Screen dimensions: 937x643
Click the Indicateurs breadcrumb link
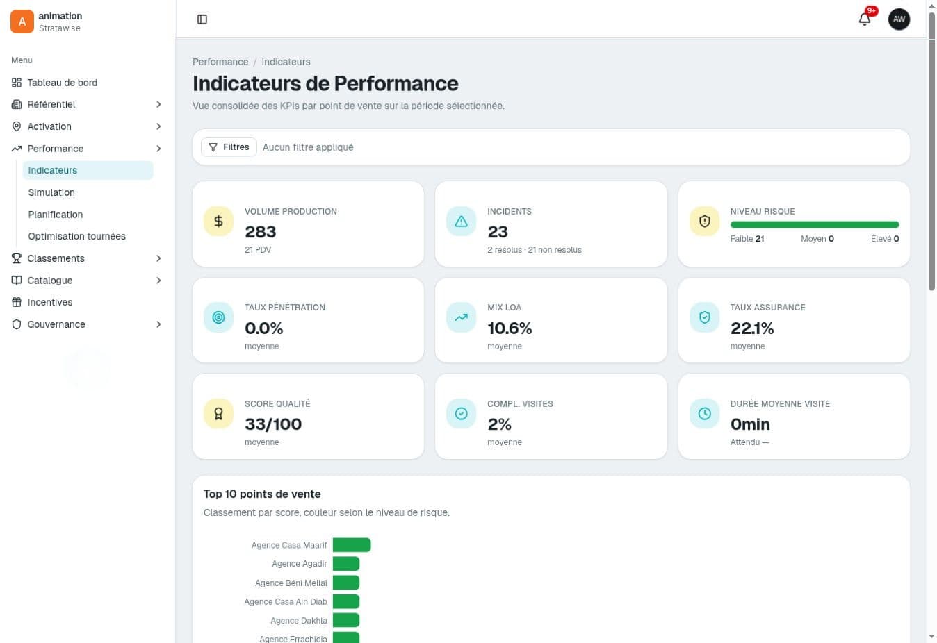coord(286,62)
